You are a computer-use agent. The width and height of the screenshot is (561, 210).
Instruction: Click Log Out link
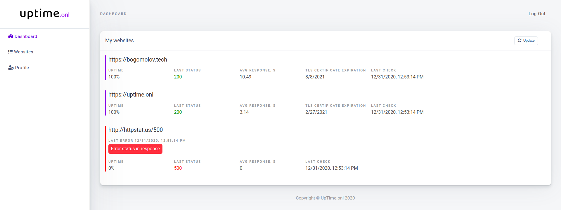tap(537, 14)
